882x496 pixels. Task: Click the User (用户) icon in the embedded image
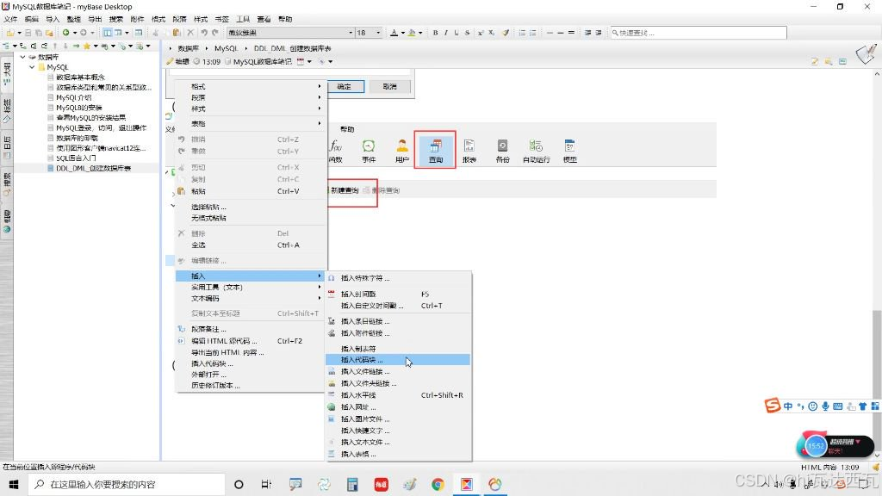point(401,151)
